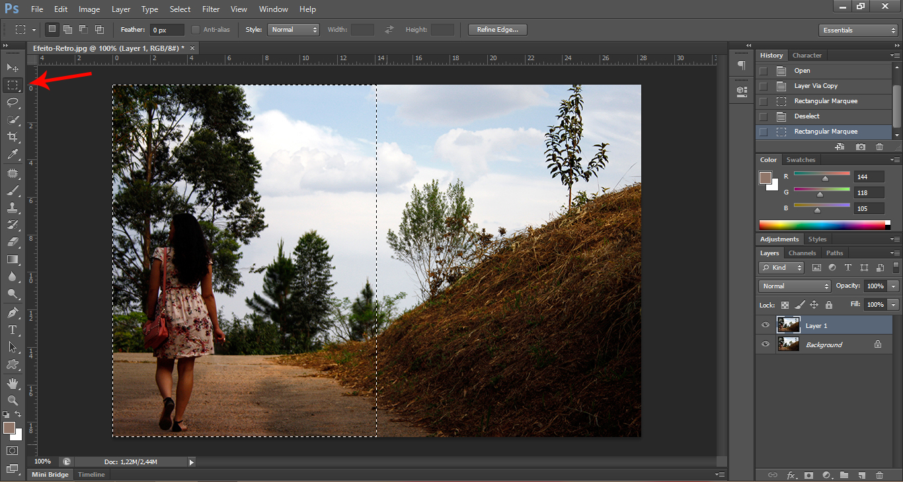Click the color spectrum ramp bar
Viewport: 903px width, 482px height.
point(822,225)
